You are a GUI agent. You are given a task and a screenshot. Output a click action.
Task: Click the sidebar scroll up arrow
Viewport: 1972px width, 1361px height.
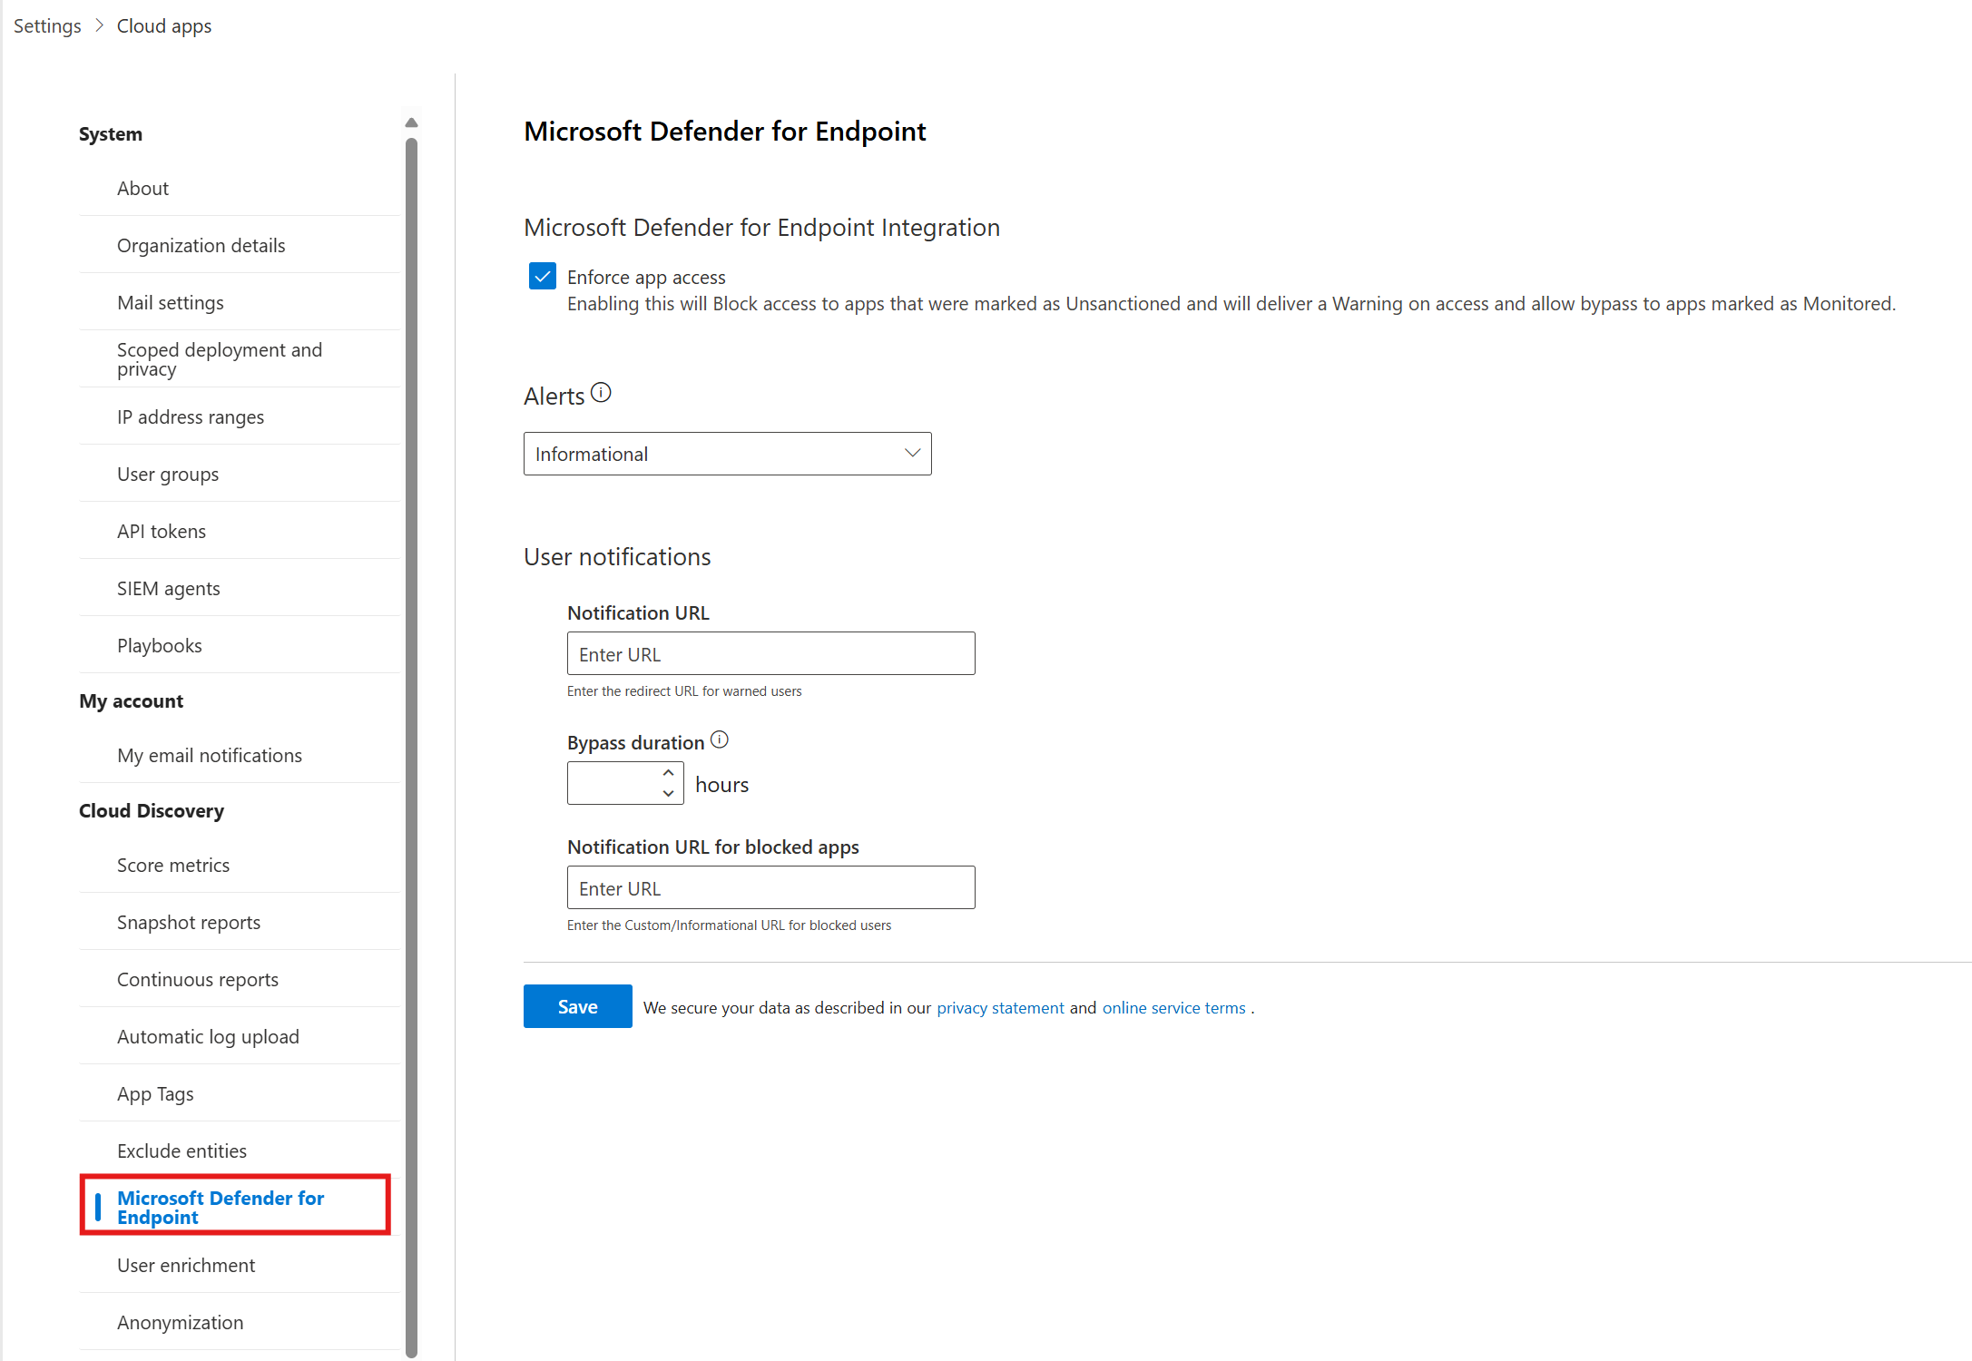(411, 122)
